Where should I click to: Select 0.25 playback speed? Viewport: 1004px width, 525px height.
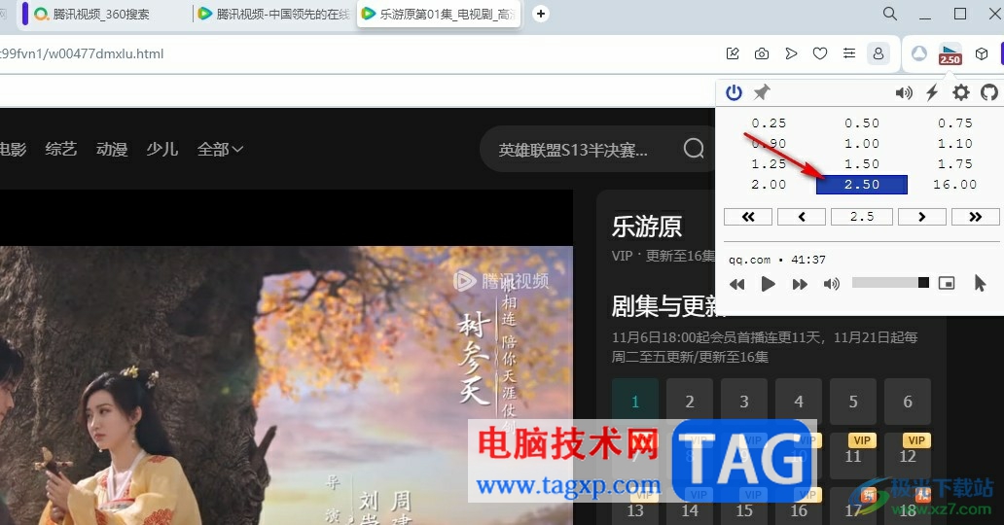(769, 122)
